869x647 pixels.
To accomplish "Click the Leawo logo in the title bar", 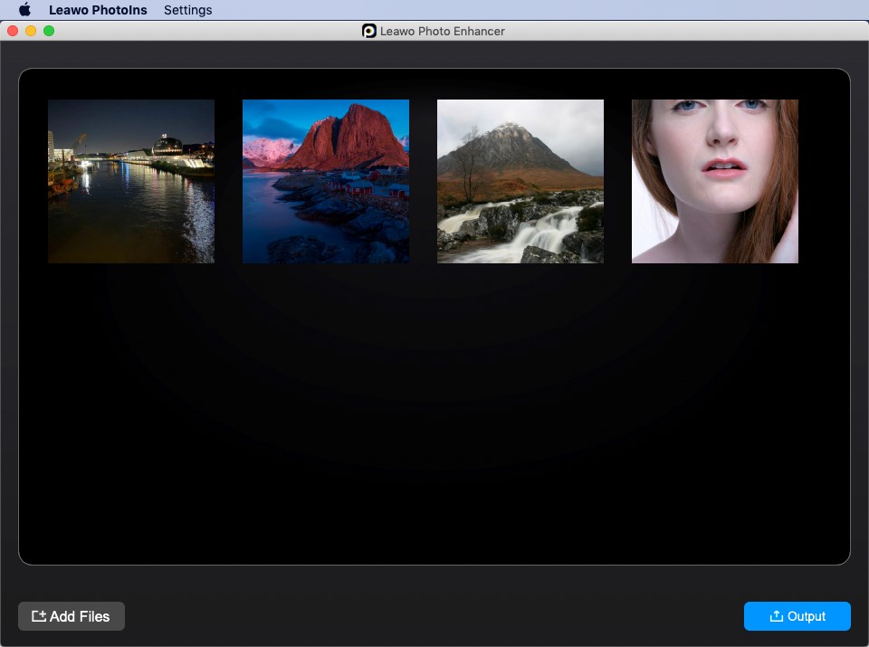I will [369, 31].
